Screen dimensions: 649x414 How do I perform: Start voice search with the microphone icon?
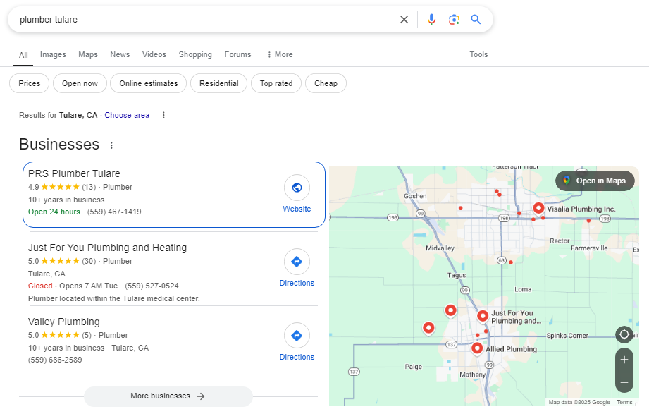coord(431,20)
